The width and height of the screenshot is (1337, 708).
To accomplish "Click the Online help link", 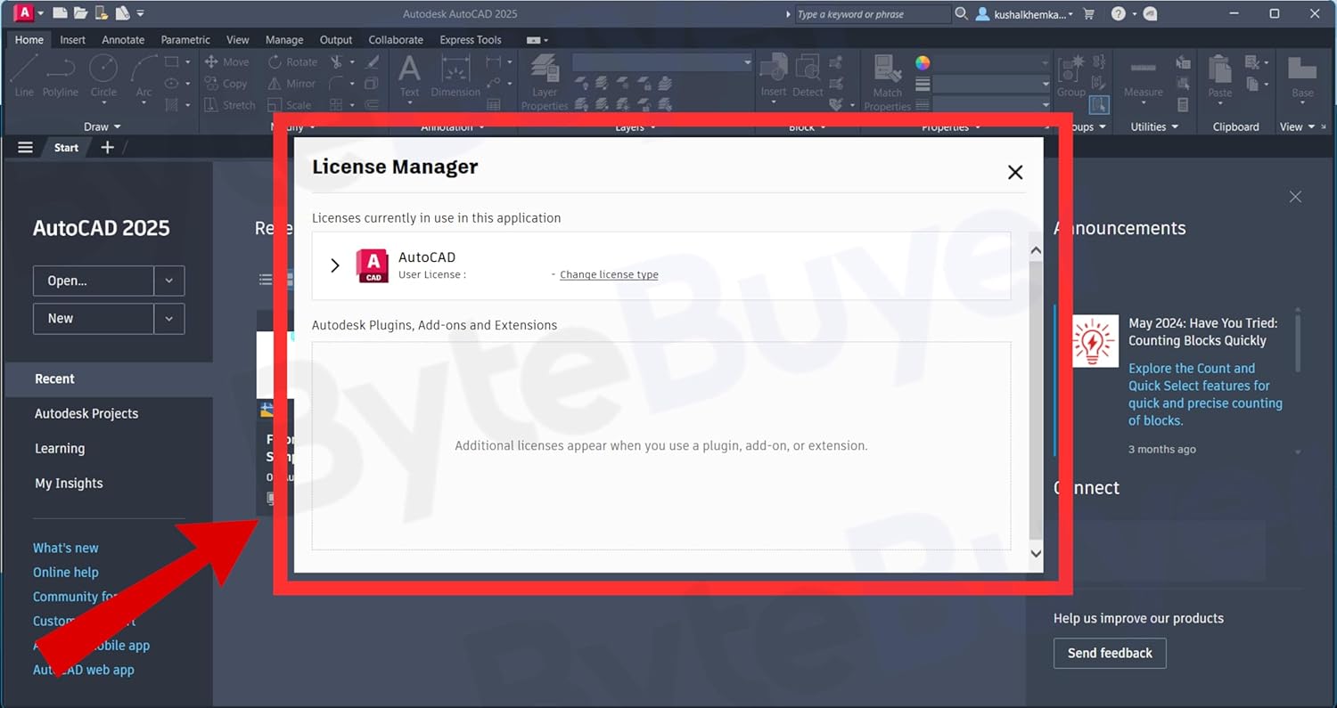I will pyautogui.click(x=66, y=572).
